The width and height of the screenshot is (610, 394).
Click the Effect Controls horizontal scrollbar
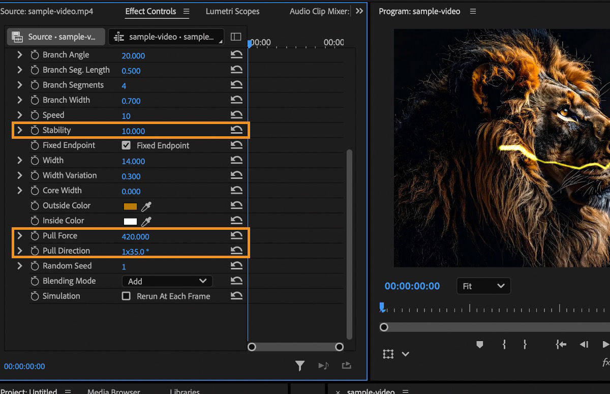[x=295, y=347]
